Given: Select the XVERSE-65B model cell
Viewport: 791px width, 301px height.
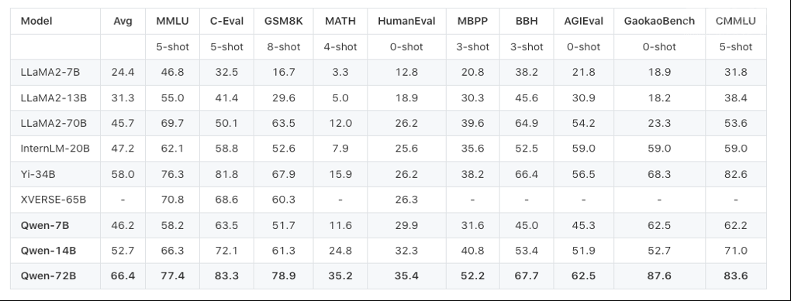Looking at the screenshot, I should pos(54,200).
